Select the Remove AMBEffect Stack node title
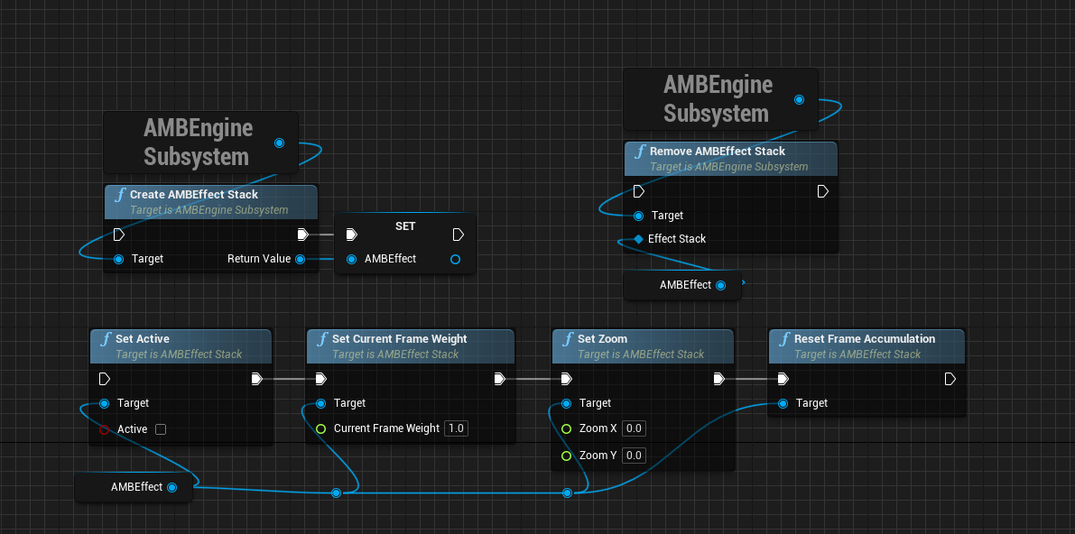The width and height of the screenshot is (1075, 534). point(718,151)
